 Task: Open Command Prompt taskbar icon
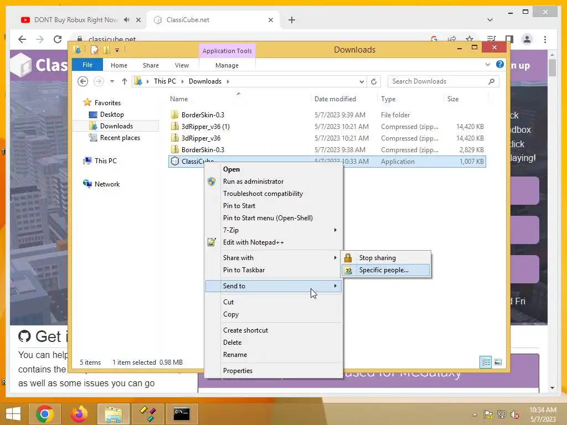(182, 414)
